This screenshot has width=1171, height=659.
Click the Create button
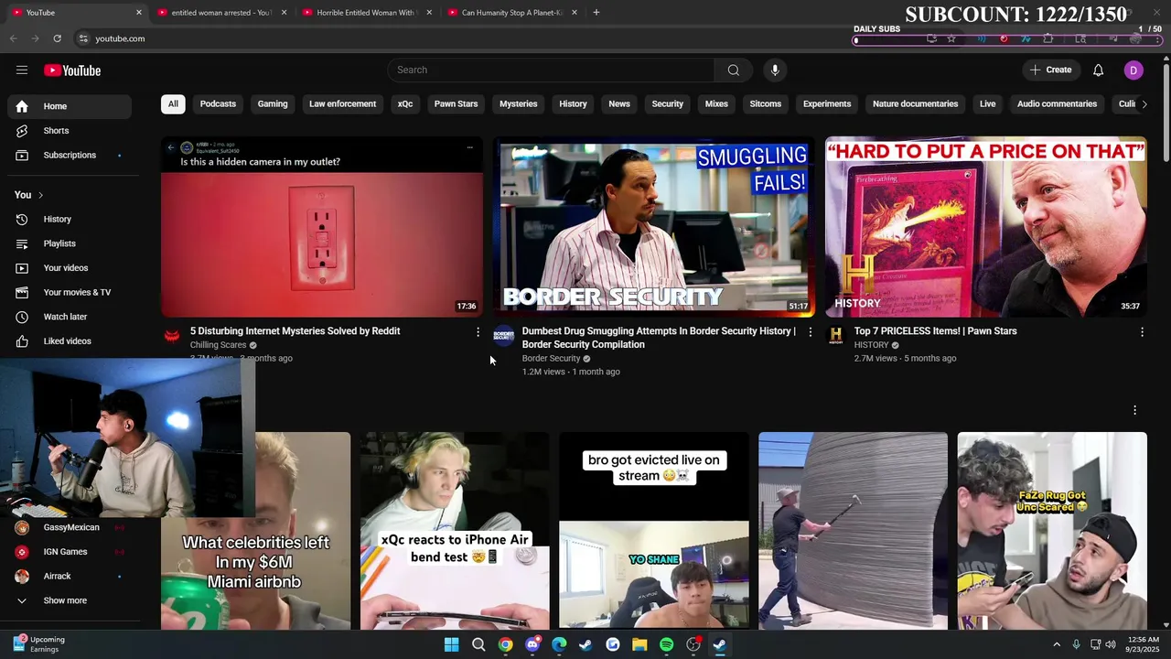1050,70
